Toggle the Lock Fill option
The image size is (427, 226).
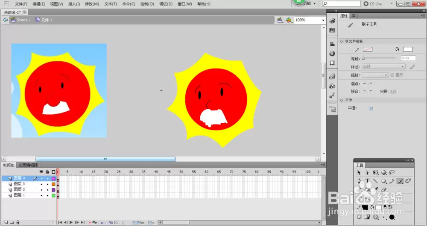pos(368,217)
